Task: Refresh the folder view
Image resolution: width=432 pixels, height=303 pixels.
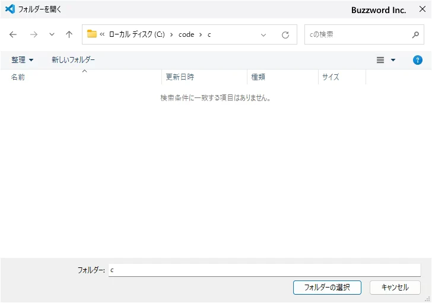Action: pos(285,35)
